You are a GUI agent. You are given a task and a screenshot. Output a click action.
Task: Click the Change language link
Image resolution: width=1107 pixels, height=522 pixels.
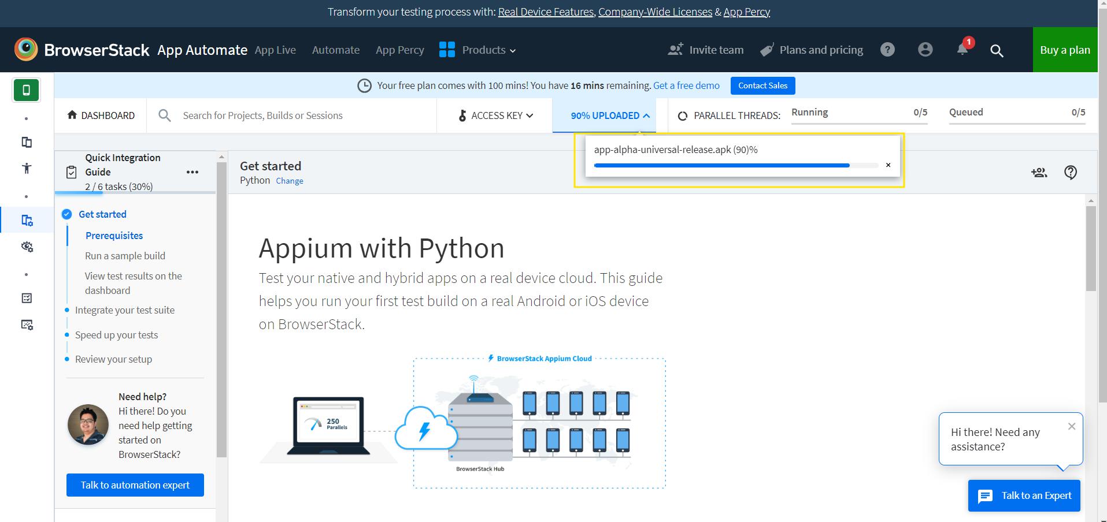[290, 181]
